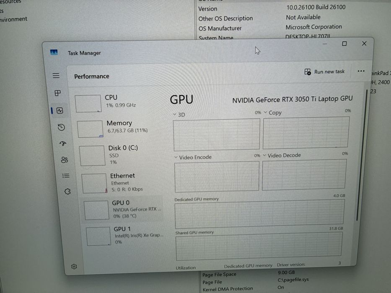Image resolution: width=391 pixels, height=293 pixels.
Task: Click the GPU 0 mini graph thumbnail
Action: 96,210
